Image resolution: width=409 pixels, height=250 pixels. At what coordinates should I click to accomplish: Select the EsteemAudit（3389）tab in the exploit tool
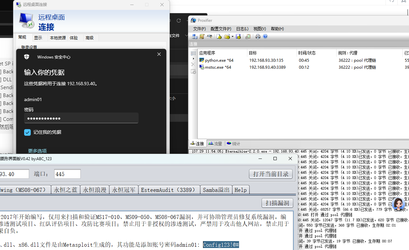pos(169,190)
